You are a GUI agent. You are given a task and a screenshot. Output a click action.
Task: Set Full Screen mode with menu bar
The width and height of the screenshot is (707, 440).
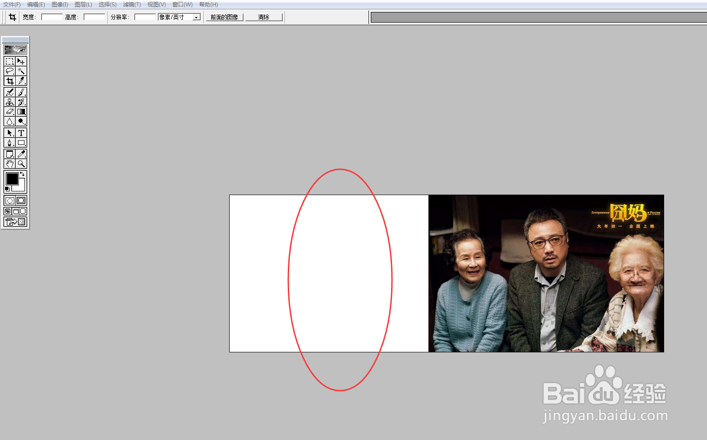[x=15, y=211]
